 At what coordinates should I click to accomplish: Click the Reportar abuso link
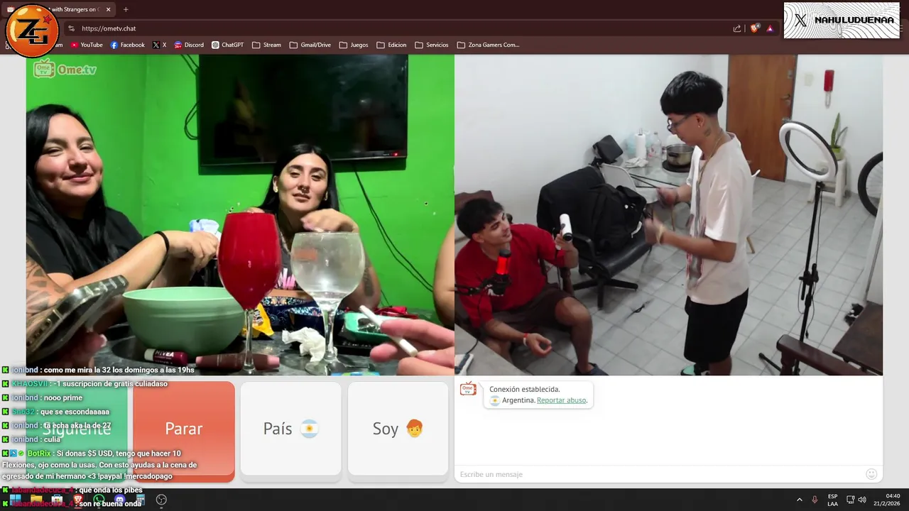coord(562,400)
